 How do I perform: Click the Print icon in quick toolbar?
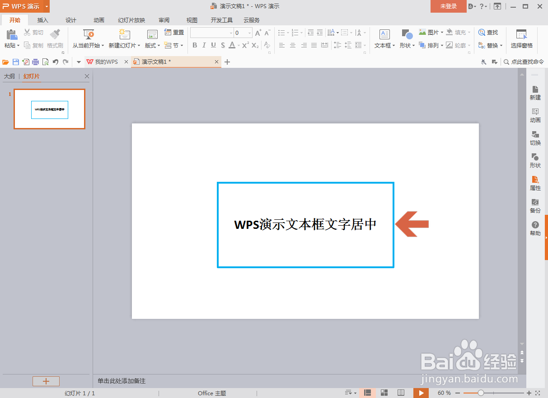point(35,62)
